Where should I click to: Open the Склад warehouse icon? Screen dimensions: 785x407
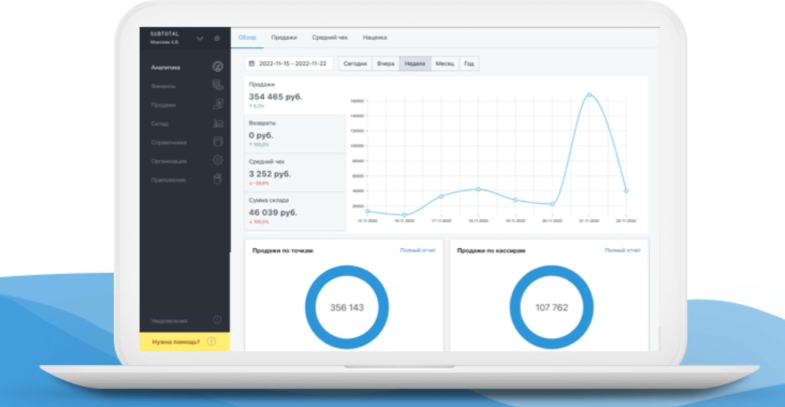[x=218, y=123]
